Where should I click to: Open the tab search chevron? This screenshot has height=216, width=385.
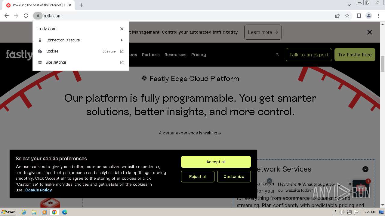click(x=349, y=5)
